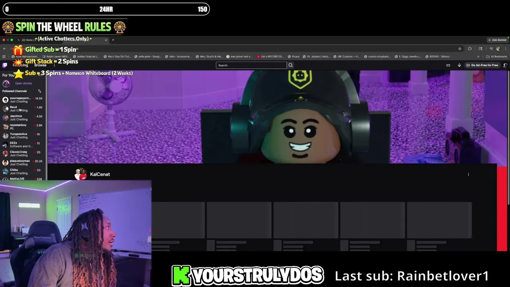Open Chibu channel in sidebar
The image size is (510, 287).
pos(23,171)
